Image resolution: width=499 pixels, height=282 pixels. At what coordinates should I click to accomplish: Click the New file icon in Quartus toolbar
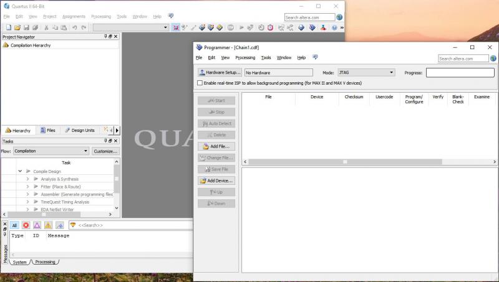[x=8, y=27]
